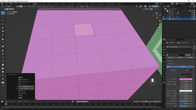This screenshot has height=110, width=196.
Task: Open the UV menu in viewport header
Action: pyautogui.click(x=52, y=6)
